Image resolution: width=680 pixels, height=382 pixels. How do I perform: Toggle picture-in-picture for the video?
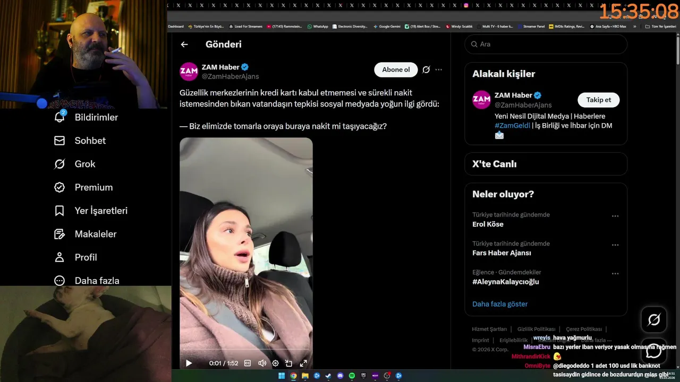click(x=289, y=363)
